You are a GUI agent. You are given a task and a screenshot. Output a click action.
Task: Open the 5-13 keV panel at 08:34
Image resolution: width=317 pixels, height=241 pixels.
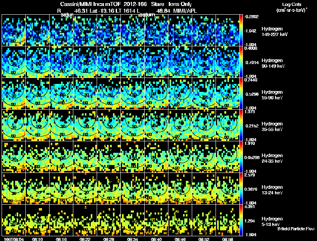(x=133, y=220)
